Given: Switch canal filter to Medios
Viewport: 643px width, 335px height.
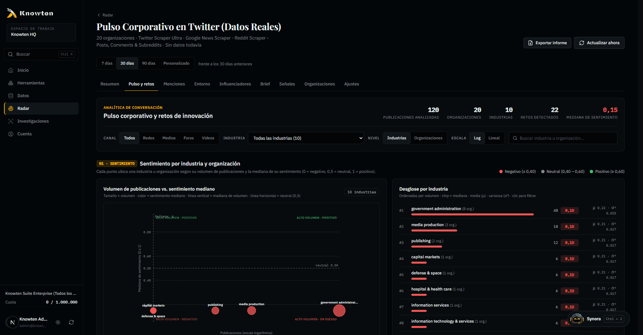Looking at the screenshot, I should click(169, 138).
